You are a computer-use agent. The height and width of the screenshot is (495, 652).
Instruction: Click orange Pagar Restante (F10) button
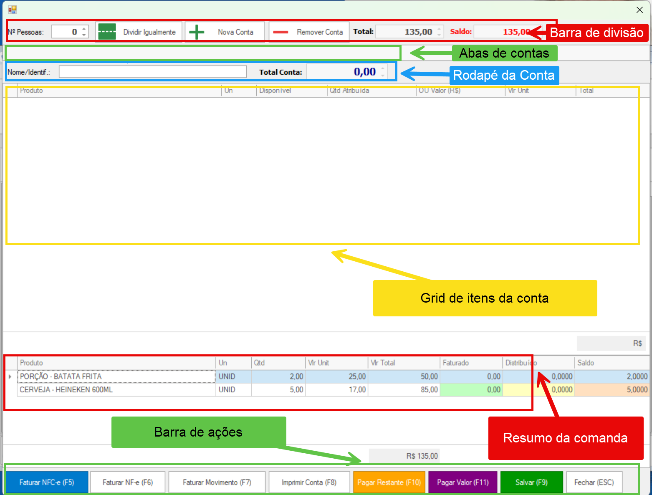(389, 482)
